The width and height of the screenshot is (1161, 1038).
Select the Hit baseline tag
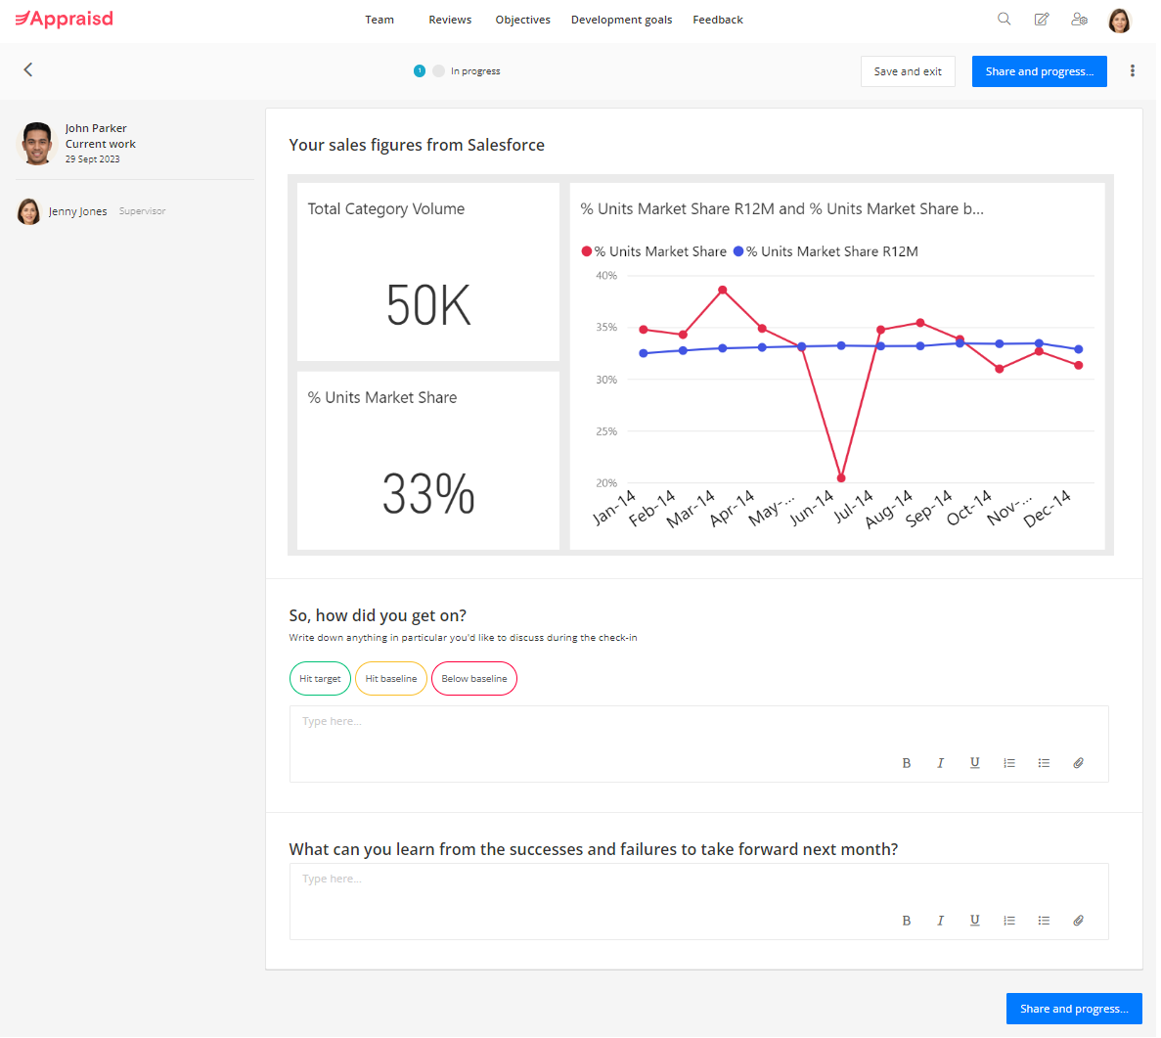[391, 679]
